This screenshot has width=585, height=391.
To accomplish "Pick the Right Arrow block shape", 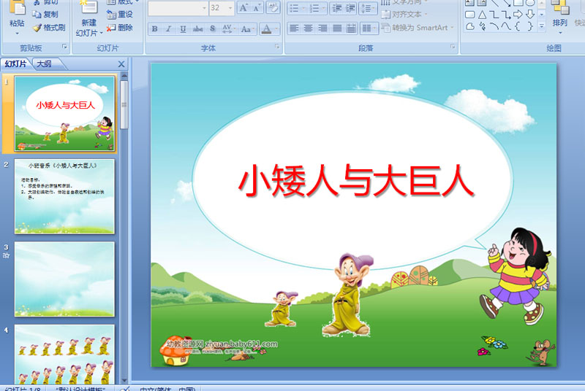I will 518,15.
